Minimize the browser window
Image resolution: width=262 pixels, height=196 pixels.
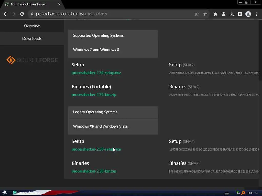point(240,2)
